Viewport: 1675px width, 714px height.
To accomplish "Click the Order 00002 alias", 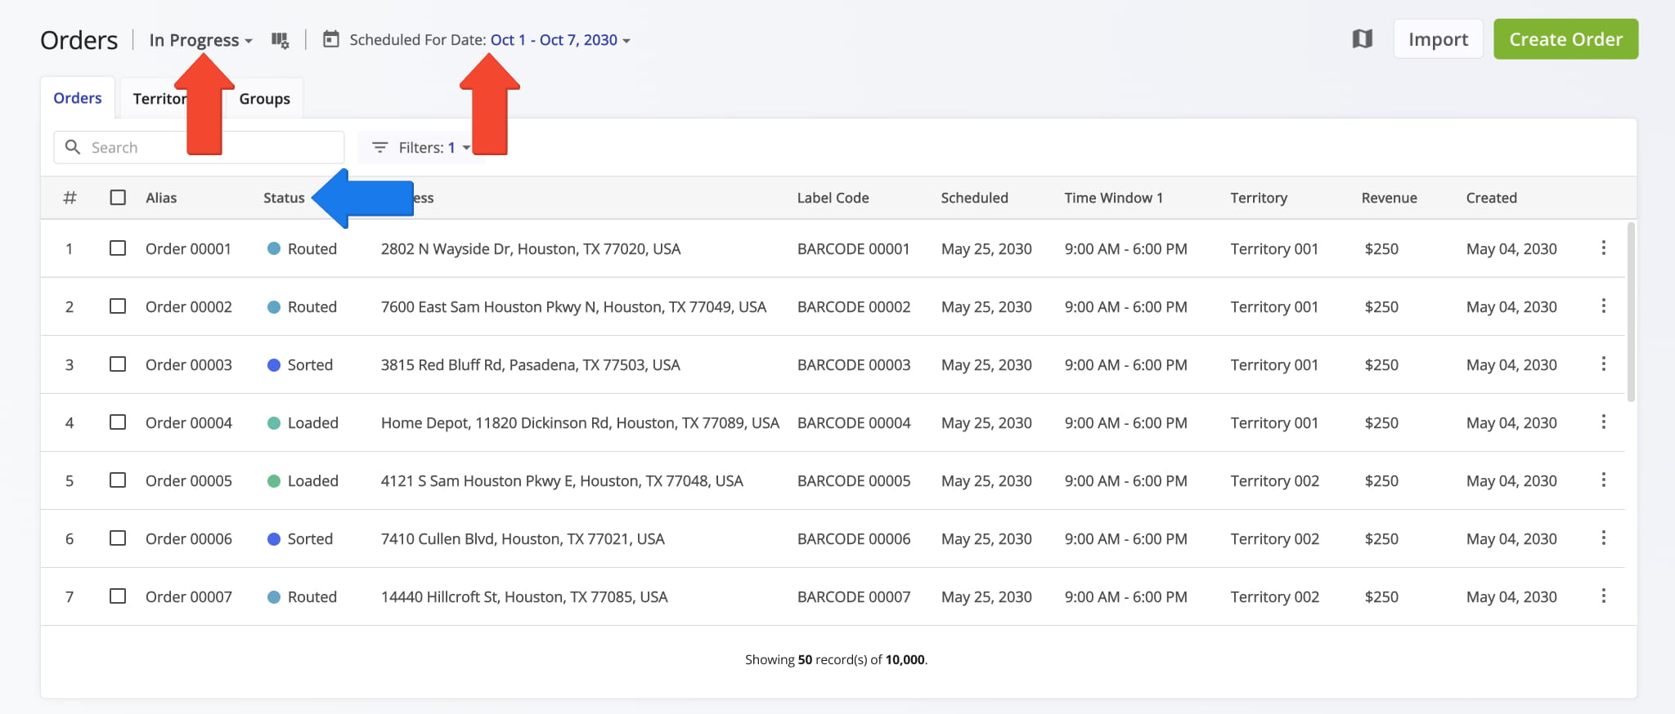I will (189, 306).
